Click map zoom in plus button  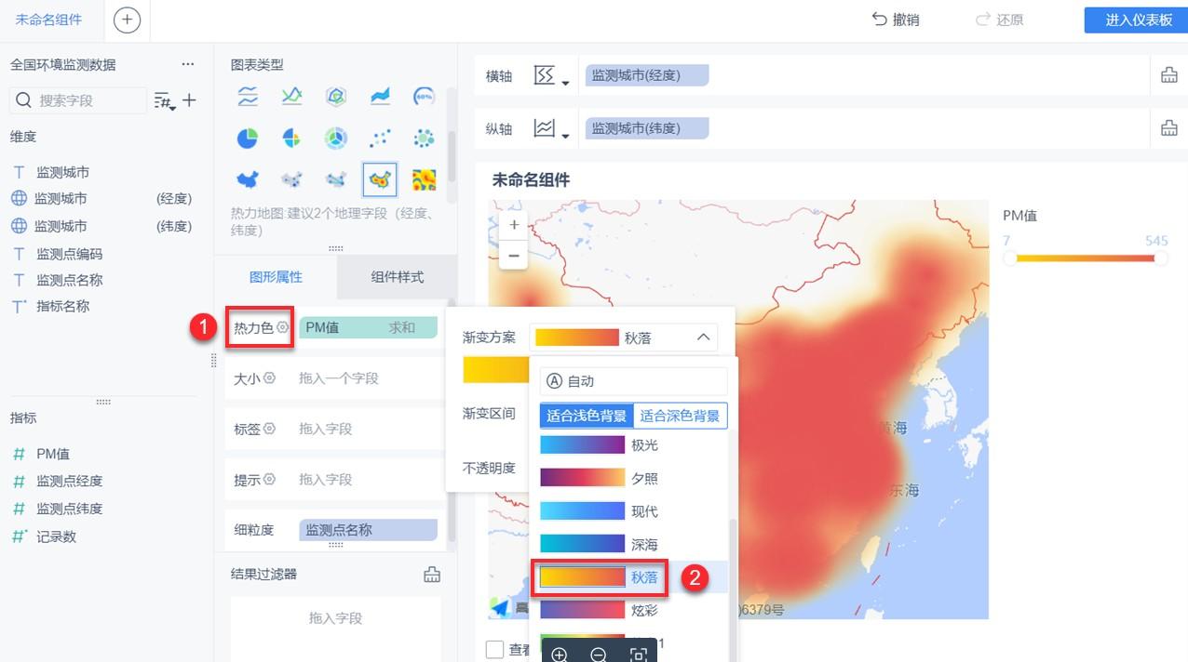coord(514,225)
